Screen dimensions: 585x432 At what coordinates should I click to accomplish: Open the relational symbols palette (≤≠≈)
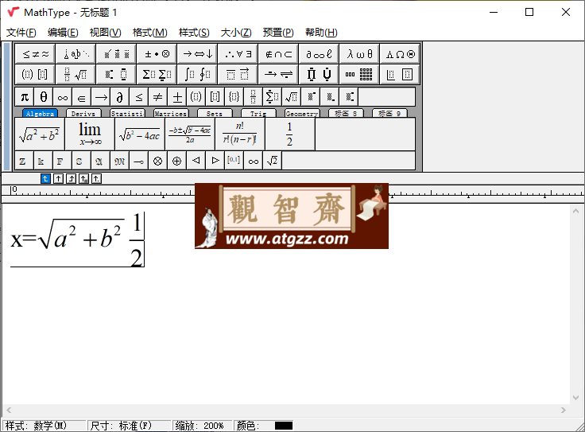point(36,54)
